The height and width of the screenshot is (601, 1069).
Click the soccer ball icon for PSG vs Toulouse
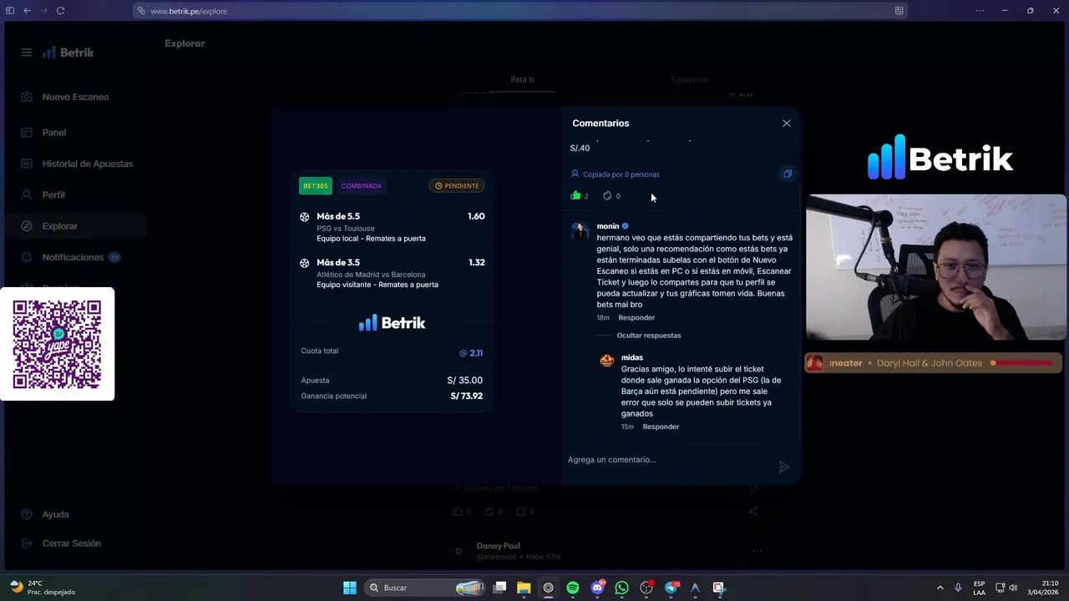pyautogui.click(x=304, y=217)
